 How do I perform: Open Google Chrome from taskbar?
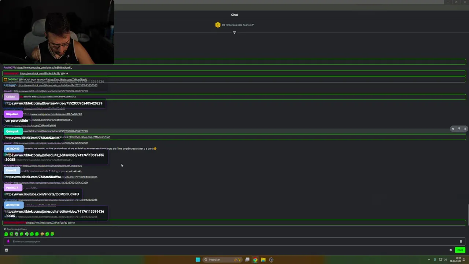pos(255,260)
